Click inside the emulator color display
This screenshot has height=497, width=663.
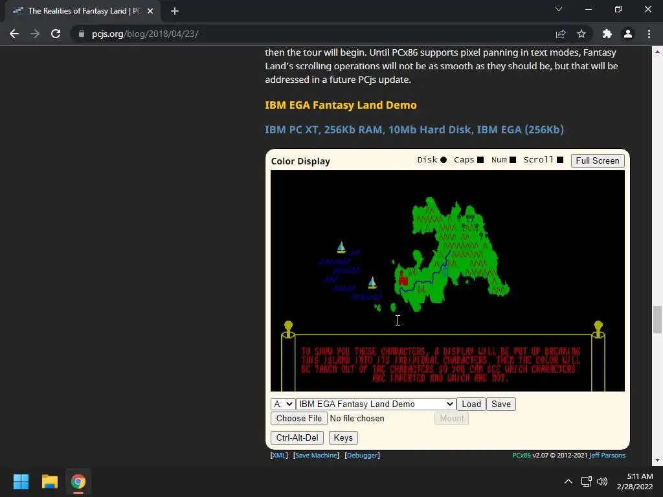point(447,281)
